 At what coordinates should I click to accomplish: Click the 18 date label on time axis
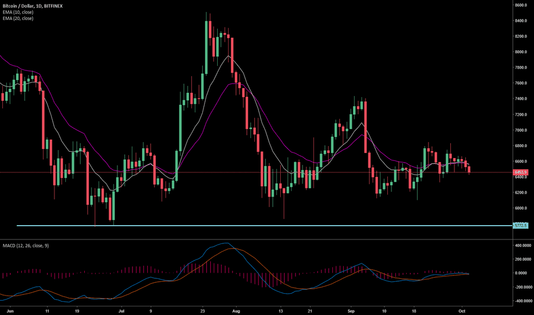click(414, 311)
